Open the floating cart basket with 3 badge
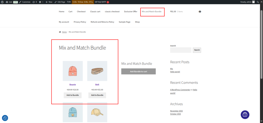The image size is (263, 123). point(245,115)
